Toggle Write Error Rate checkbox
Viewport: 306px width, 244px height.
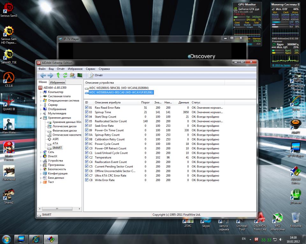click(87, 180)
